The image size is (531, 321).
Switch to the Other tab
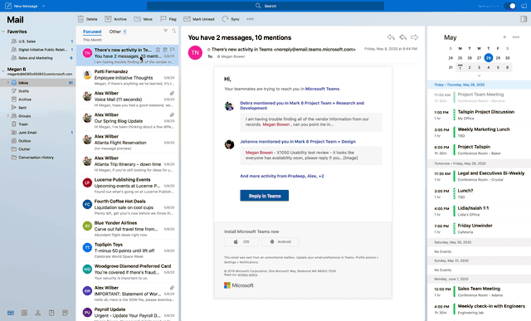(x=114, y=32)
